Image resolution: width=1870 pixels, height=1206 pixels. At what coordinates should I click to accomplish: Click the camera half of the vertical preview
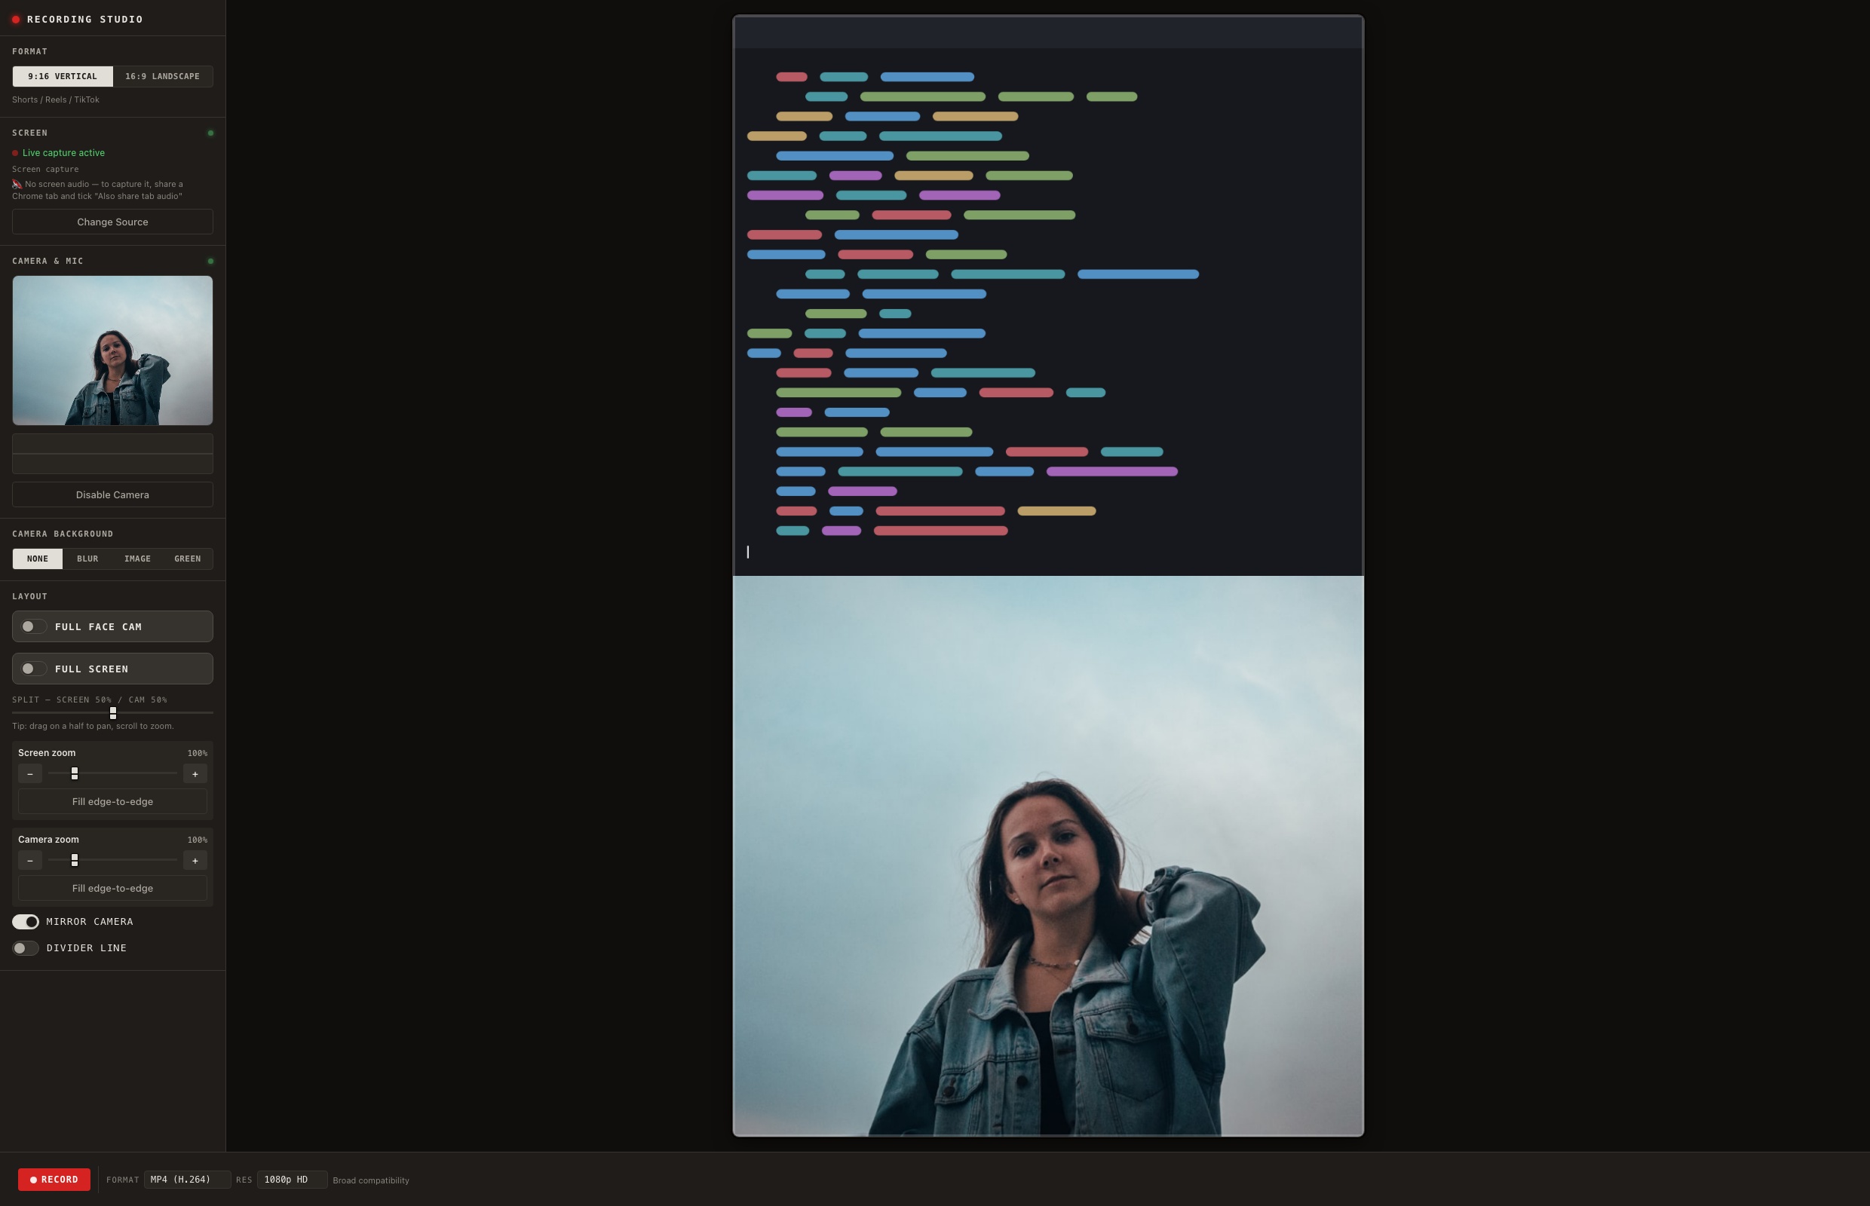(x=1048, y=856)
